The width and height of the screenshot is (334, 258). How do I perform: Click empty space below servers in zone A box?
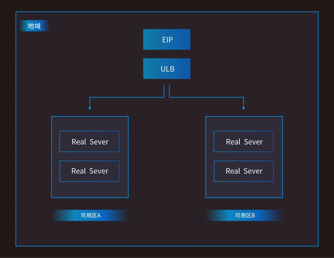90,190
